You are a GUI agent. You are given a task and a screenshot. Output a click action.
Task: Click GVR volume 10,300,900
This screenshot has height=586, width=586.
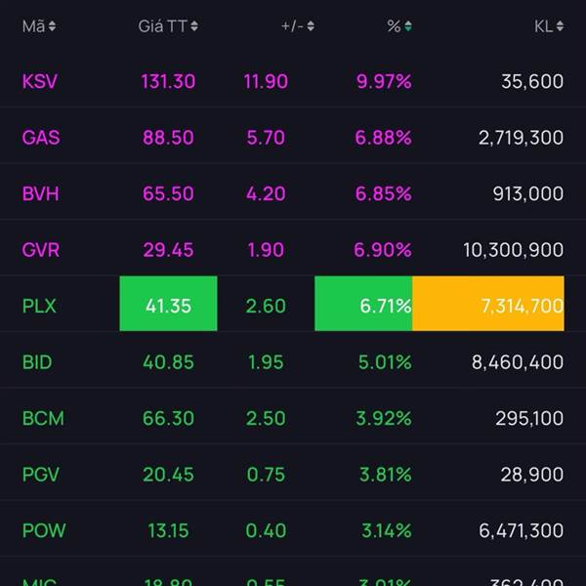tap(513, 250)
